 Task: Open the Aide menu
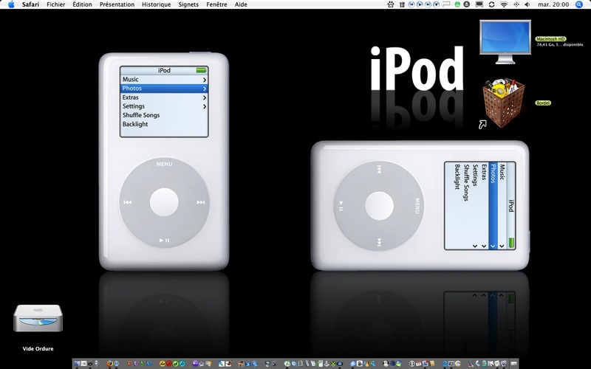pyautogui.click(x=241, y=4)
